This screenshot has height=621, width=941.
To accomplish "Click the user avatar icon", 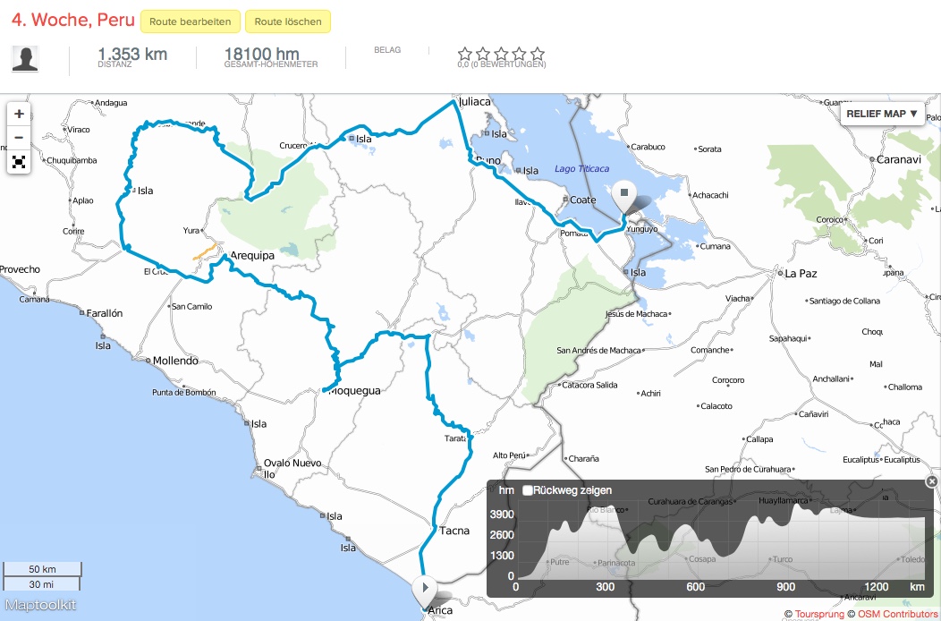I will (x=25, y=59).
